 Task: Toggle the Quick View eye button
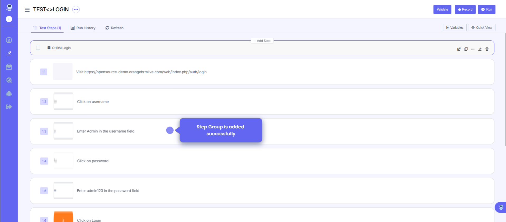[x=481, y=27]
